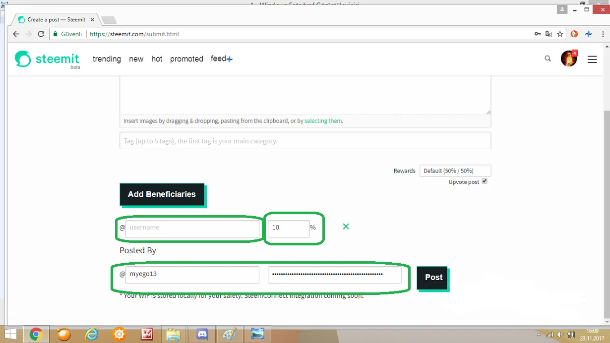This screenshot has width=610, height=343.
Task: Open File Explorer from the taskbar
Action: 173,335
